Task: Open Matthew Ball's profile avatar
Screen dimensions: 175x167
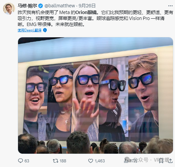Action: [x=9, y=9]
